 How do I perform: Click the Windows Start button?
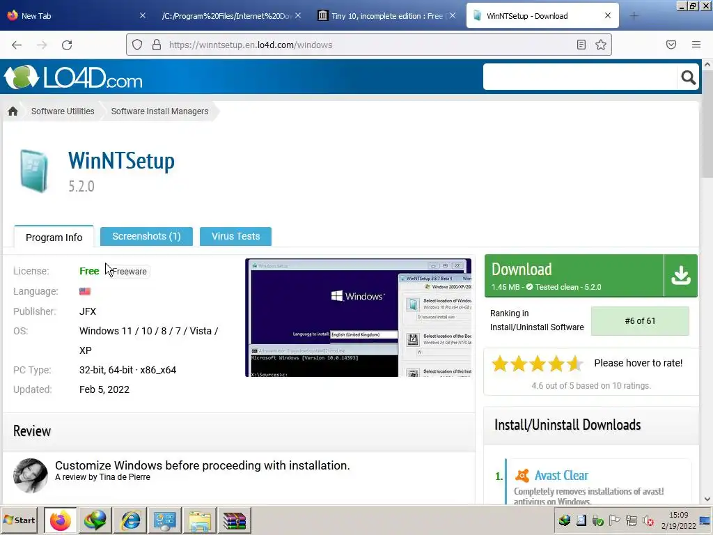[19, 520]
